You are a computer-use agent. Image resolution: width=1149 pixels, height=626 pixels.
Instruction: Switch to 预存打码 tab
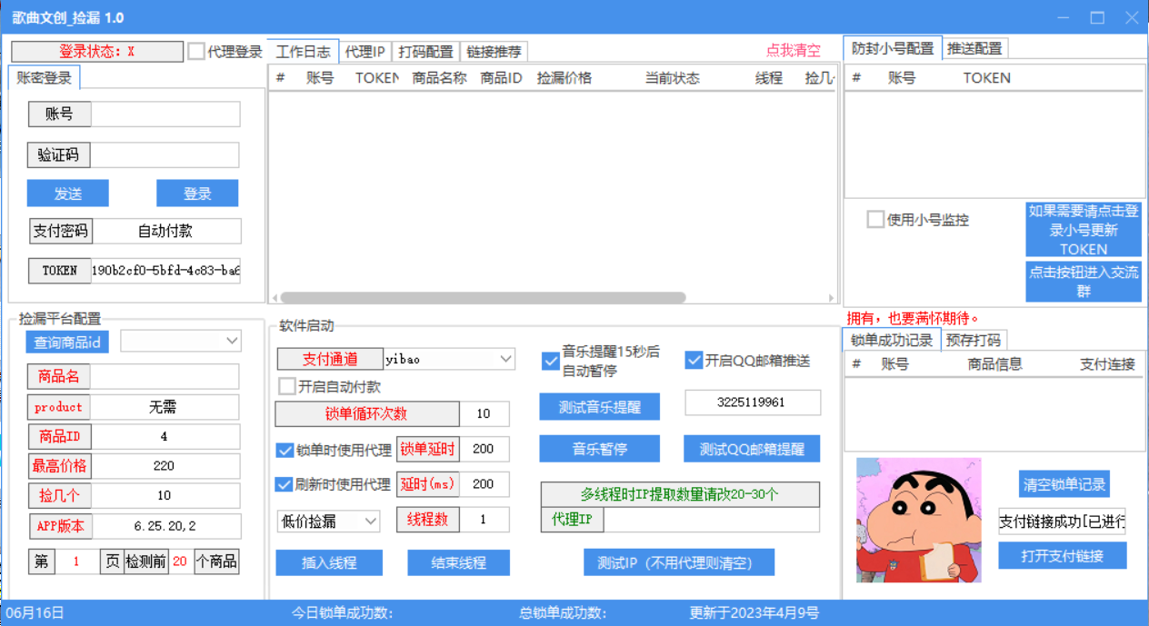click(x=973, y=341)
